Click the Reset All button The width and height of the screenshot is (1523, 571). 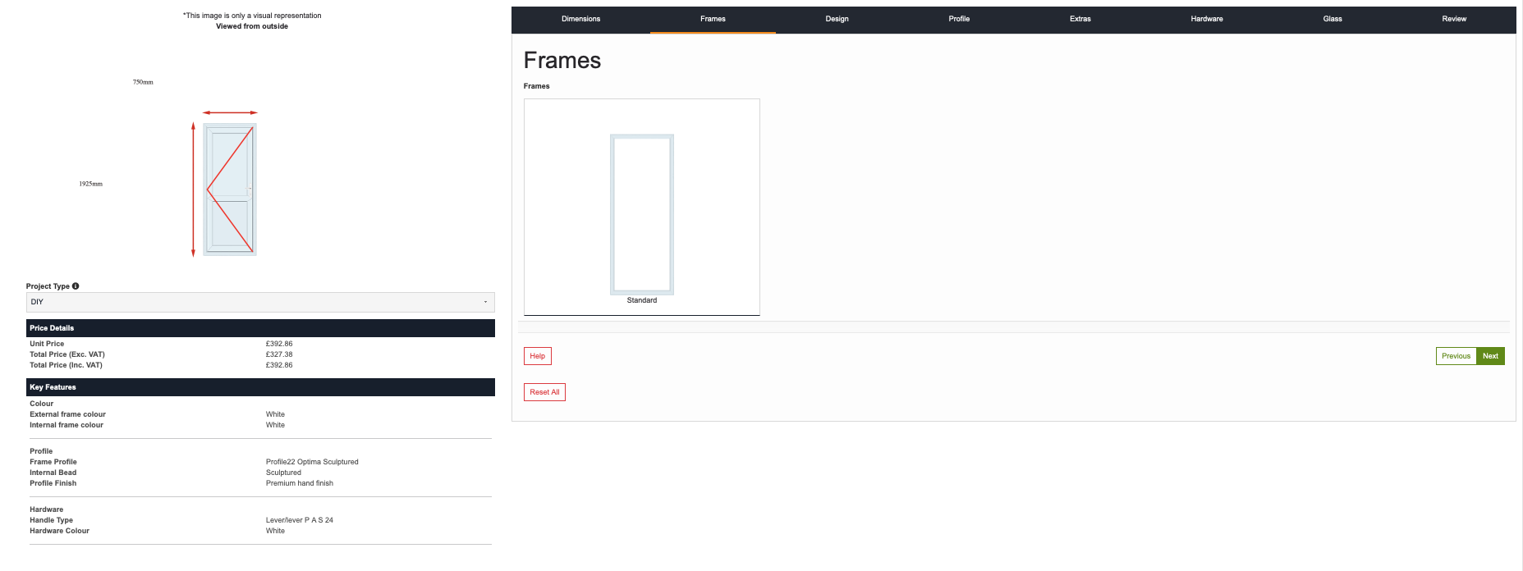544,392
